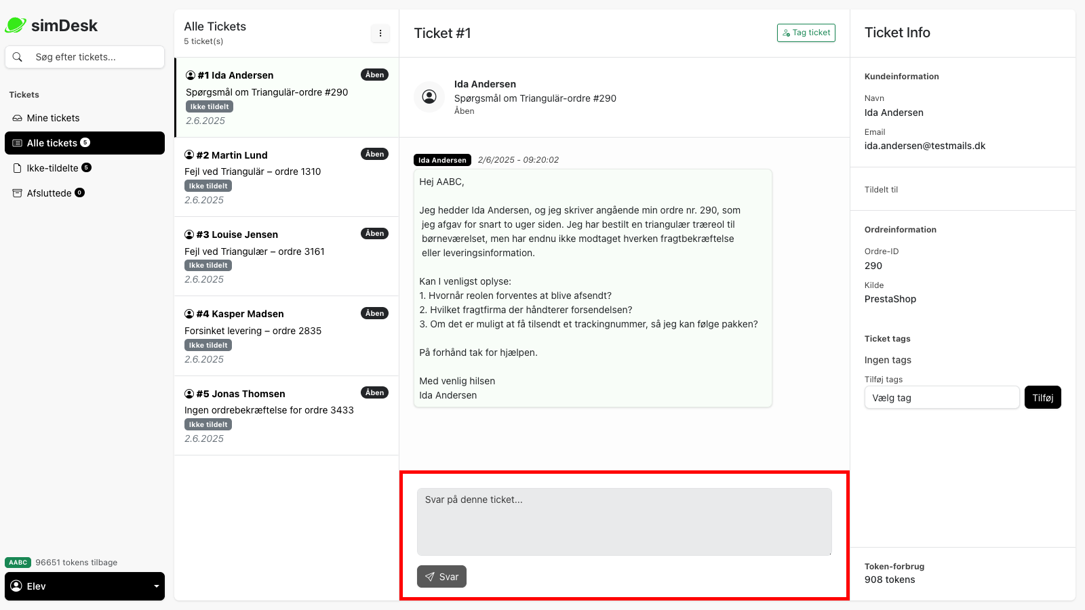The width and height of the screenshot is (1085, 610).
Task: Select ticket #3 from Louise Jensen
Action: [x=285, y=256]
